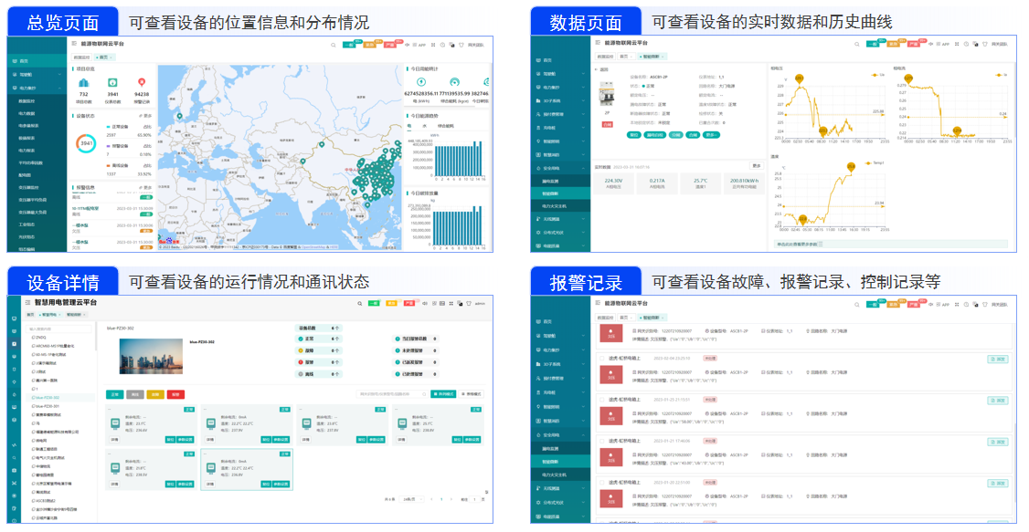The image size is (1029, 532).
Task: Toggle Temp1 legend on 温度 chart
Action: click(x=875, y=162)
